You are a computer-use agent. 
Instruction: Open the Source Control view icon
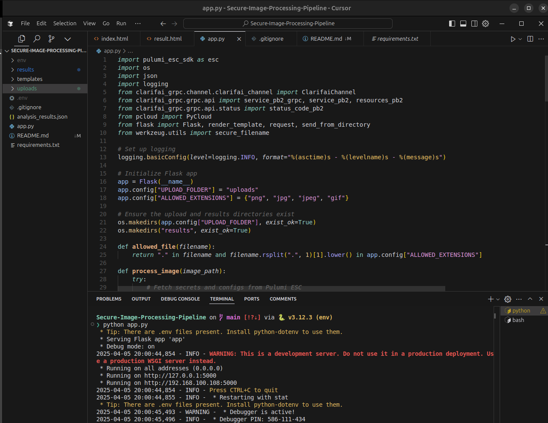(51, 39)
